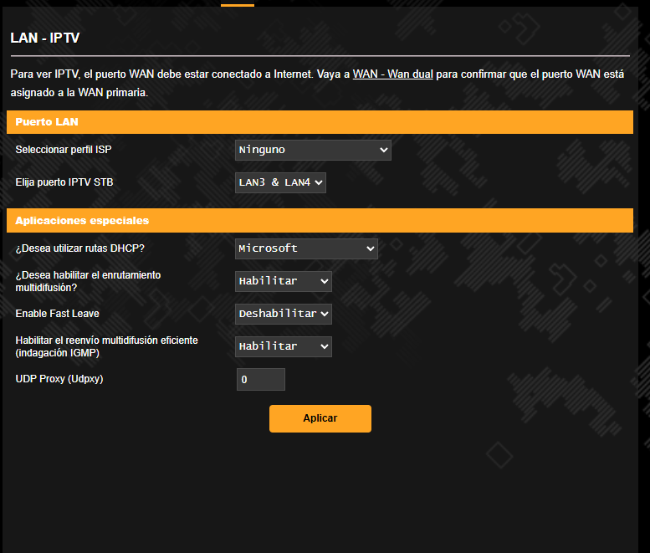
Task: Open the Elija puerto IPTV STB dropdown
Action: coord(280,182)
